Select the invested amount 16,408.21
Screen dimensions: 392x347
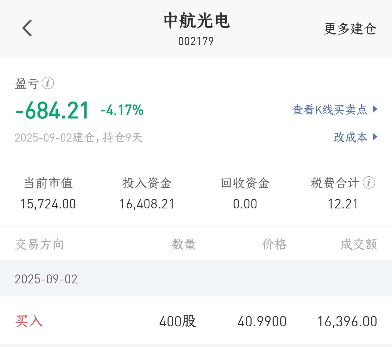(x=147, y=204)
